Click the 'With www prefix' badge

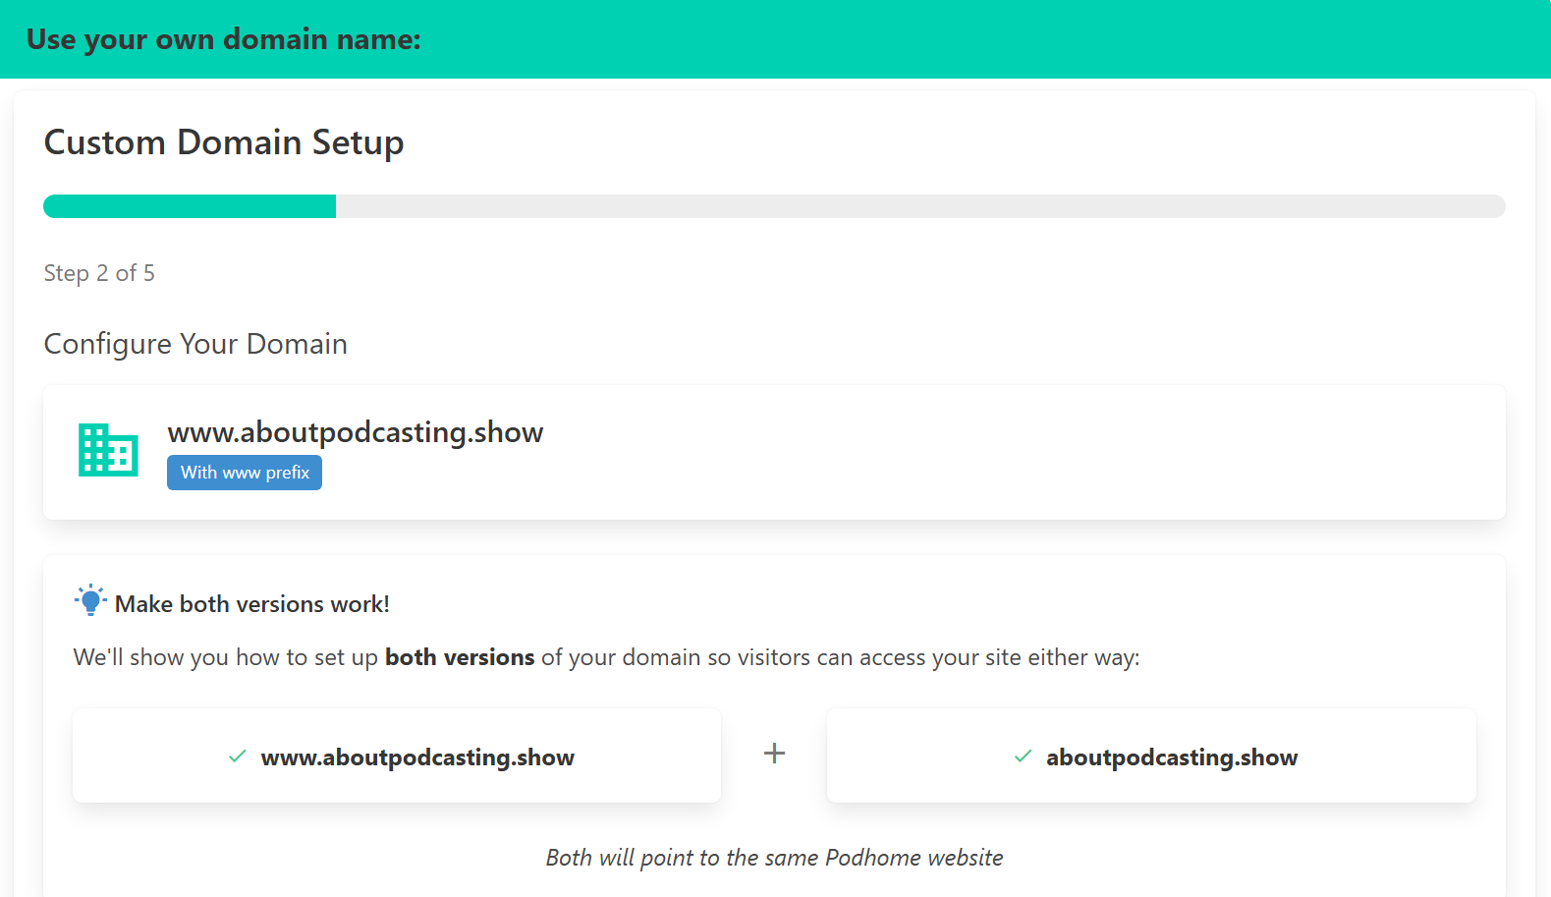point(245,473)
